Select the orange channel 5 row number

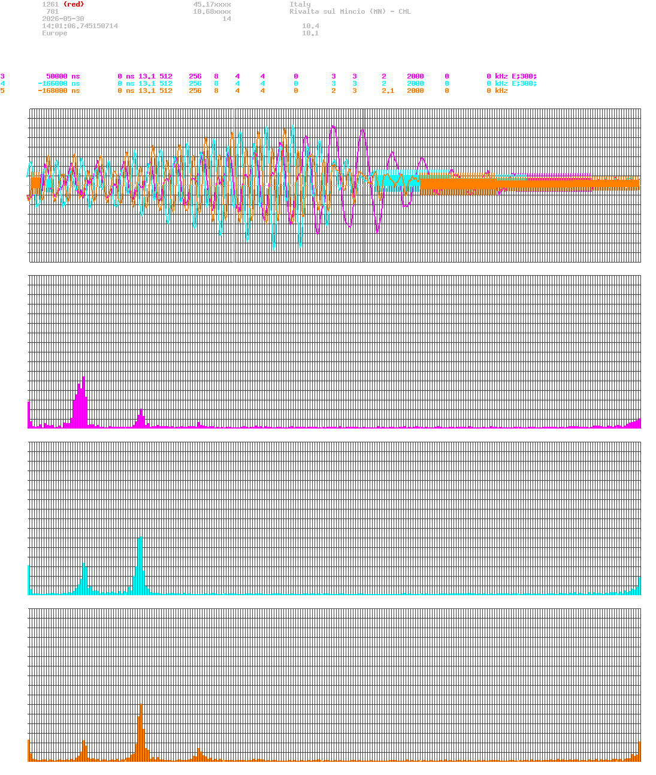[x=2, y=91]
